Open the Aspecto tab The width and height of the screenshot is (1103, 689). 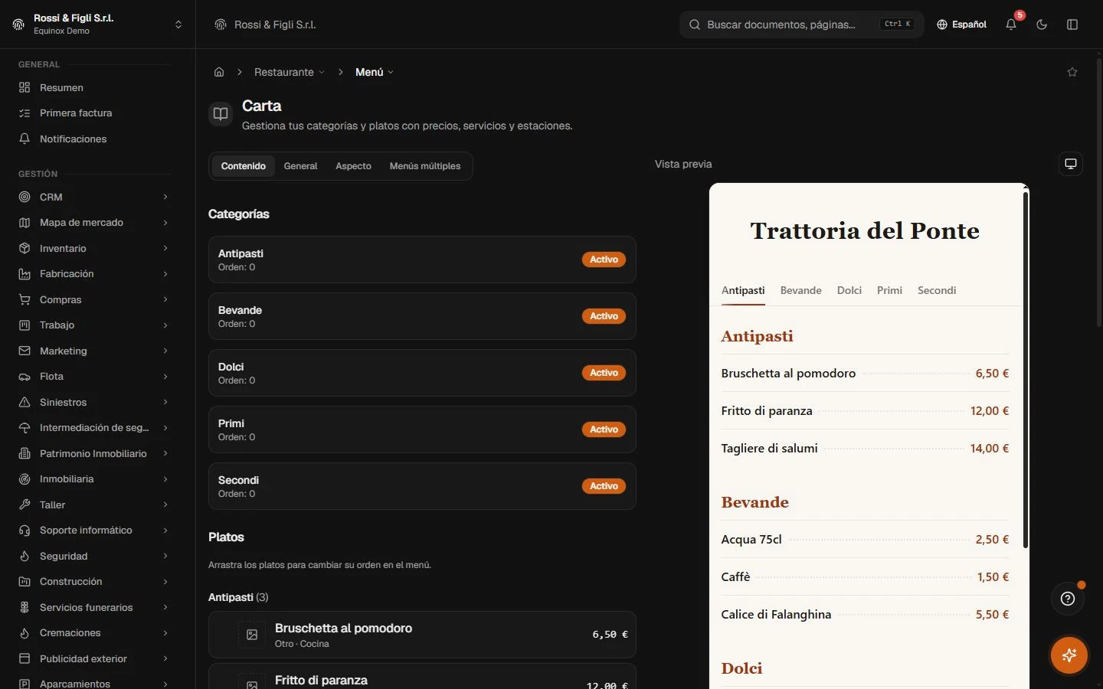pyautogui.click(x=353, y=166)
